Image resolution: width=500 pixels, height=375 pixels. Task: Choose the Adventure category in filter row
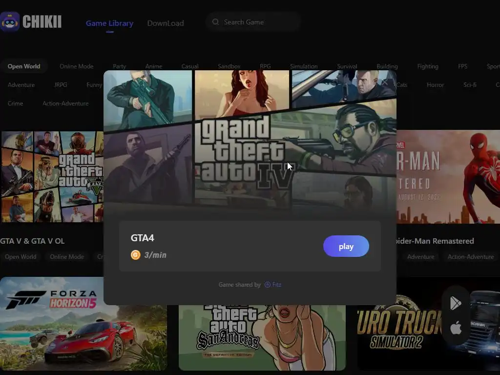click(x=21, y=85)
